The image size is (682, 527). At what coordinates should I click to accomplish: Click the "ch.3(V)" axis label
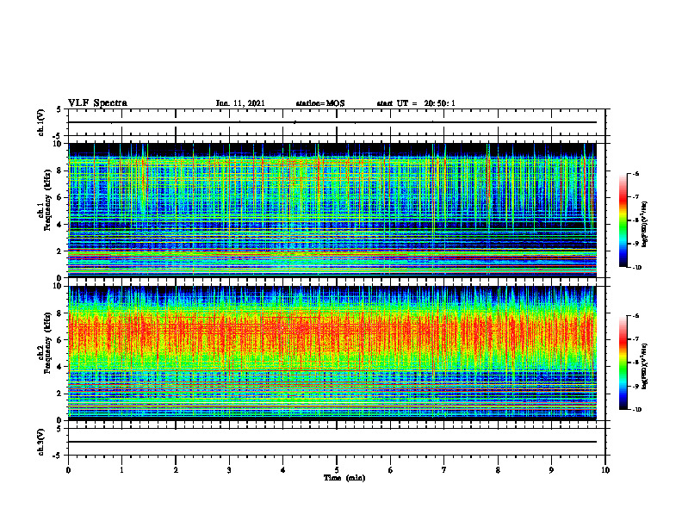point(41,442)
